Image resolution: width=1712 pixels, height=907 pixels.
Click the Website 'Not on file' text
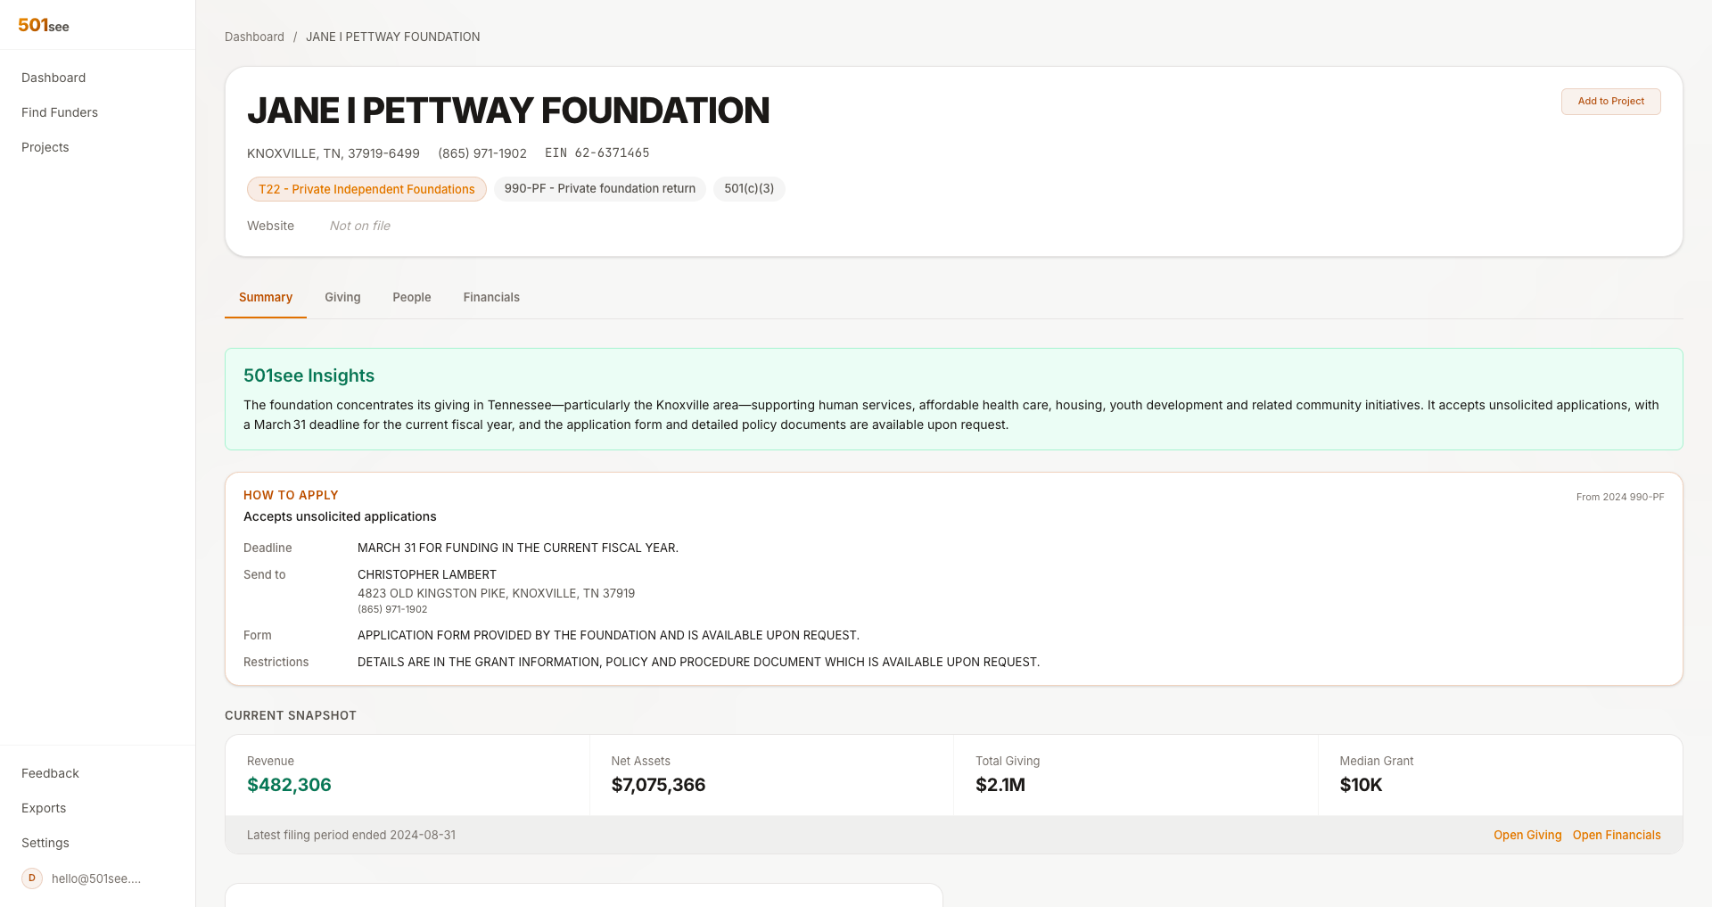click(360, 227)
